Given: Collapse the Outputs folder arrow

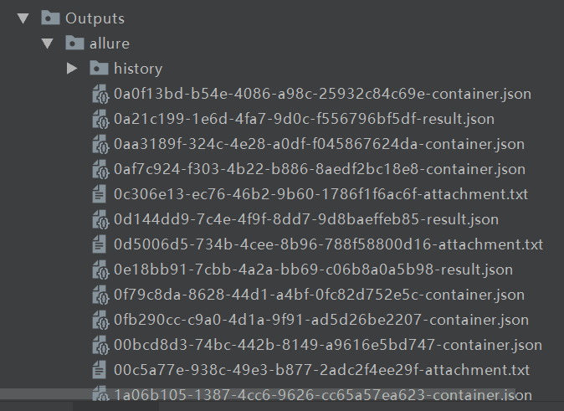Looking at the screenshot, I should (23, 18).
